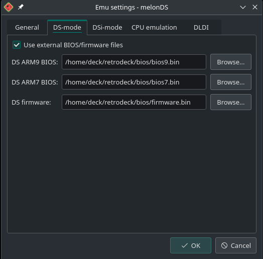Browse for the DS firmware file

[231, 102]
